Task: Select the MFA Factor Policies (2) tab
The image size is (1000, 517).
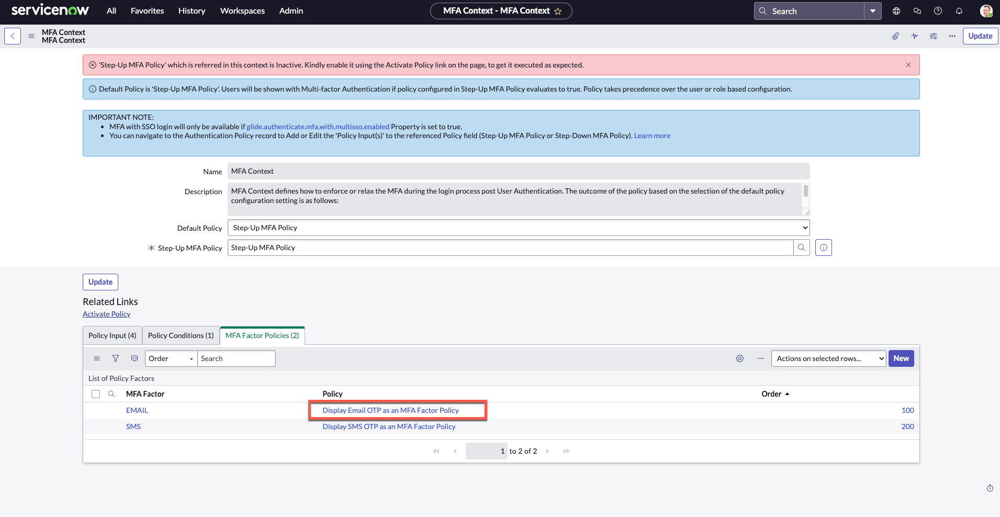Action: (262, 335)
